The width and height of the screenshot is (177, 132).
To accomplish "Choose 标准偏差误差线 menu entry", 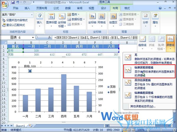I will click(150, 97).
